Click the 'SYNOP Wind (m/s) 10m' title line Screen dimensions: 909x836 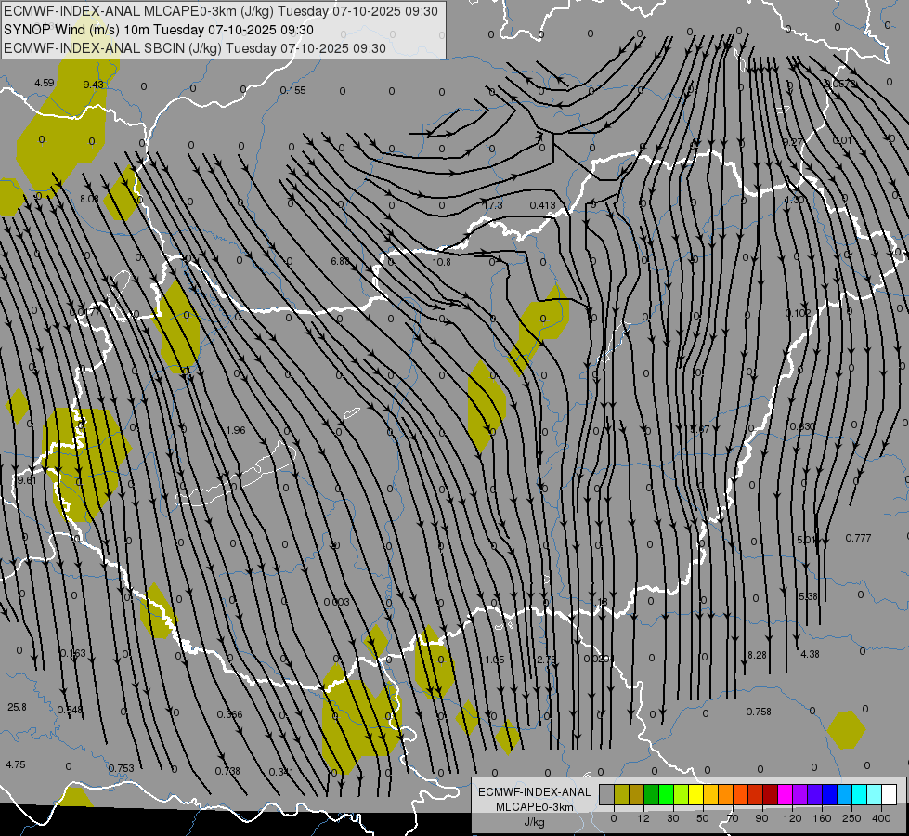pyautogui.click(x=158, y=30)
